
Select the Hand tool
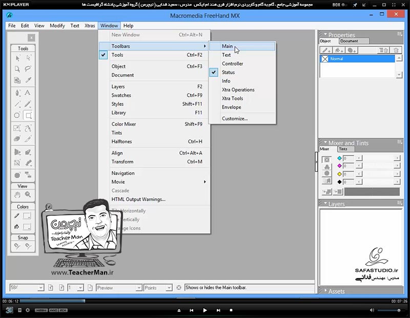(17, 195)
